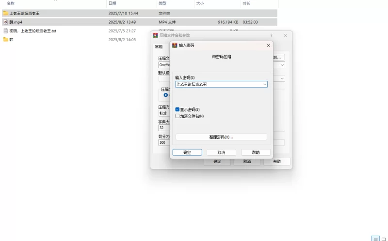Switch to details view icon at bottom right
The image size is (388, 241).
[375, 239]
